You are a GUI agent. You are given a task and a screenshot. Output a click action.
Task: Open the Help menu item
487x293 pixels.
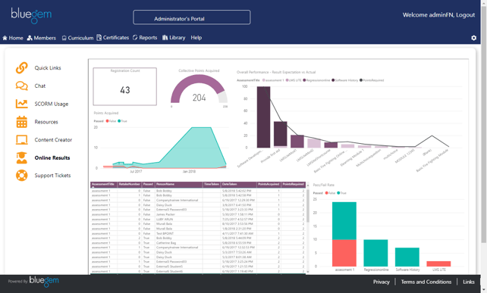(x=196, y=38)
